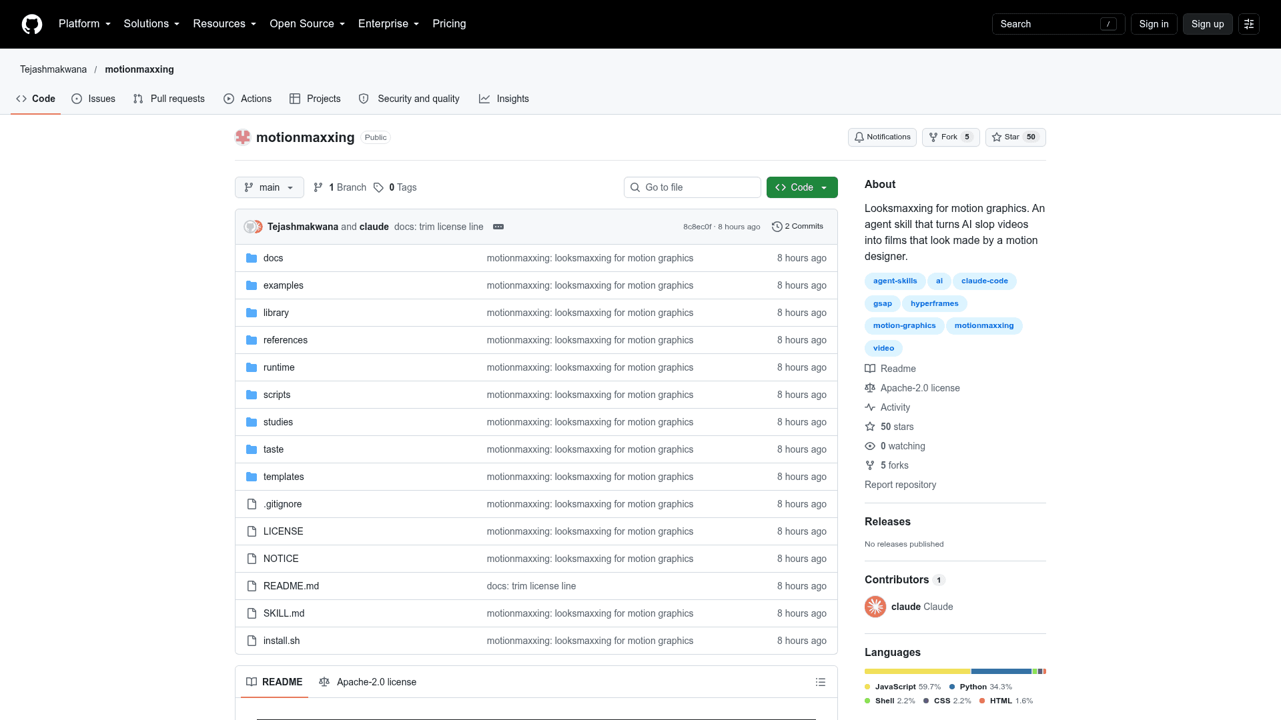Expand the Platform menu in header
Screen dimensions: 1281x720
(x=85, y=24)
